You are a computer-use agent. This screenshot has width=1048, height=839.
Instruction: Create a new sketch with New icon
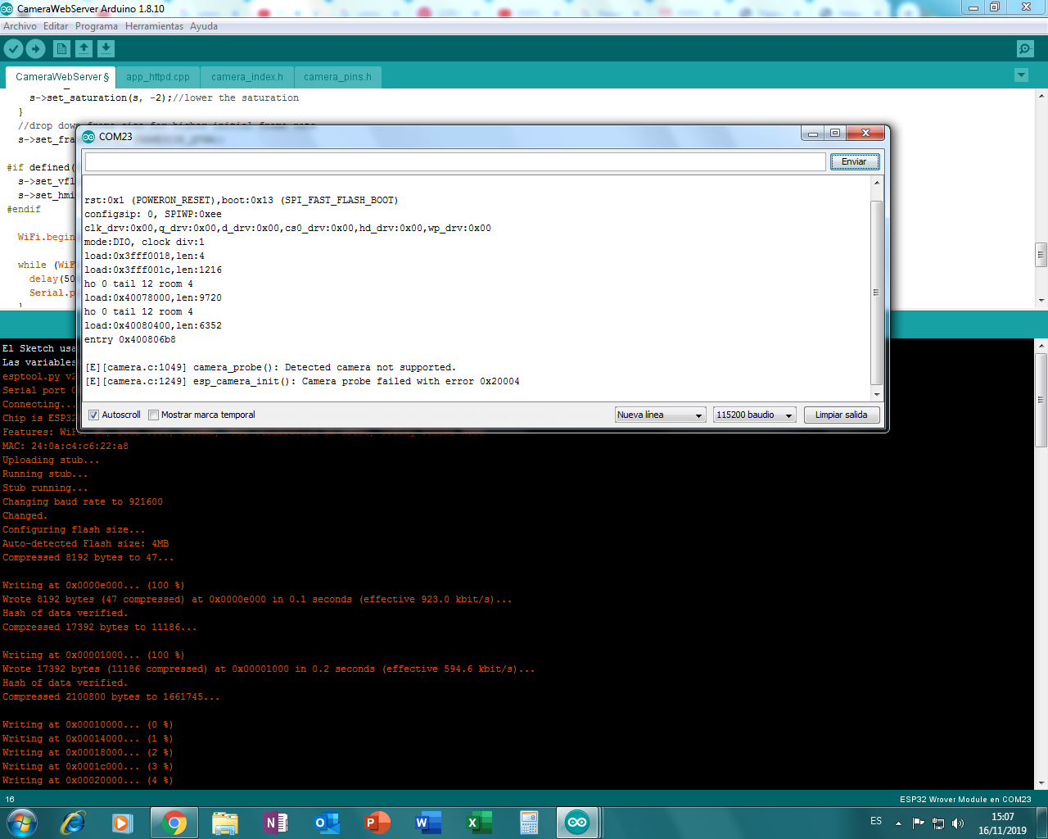tap(61, 49)
